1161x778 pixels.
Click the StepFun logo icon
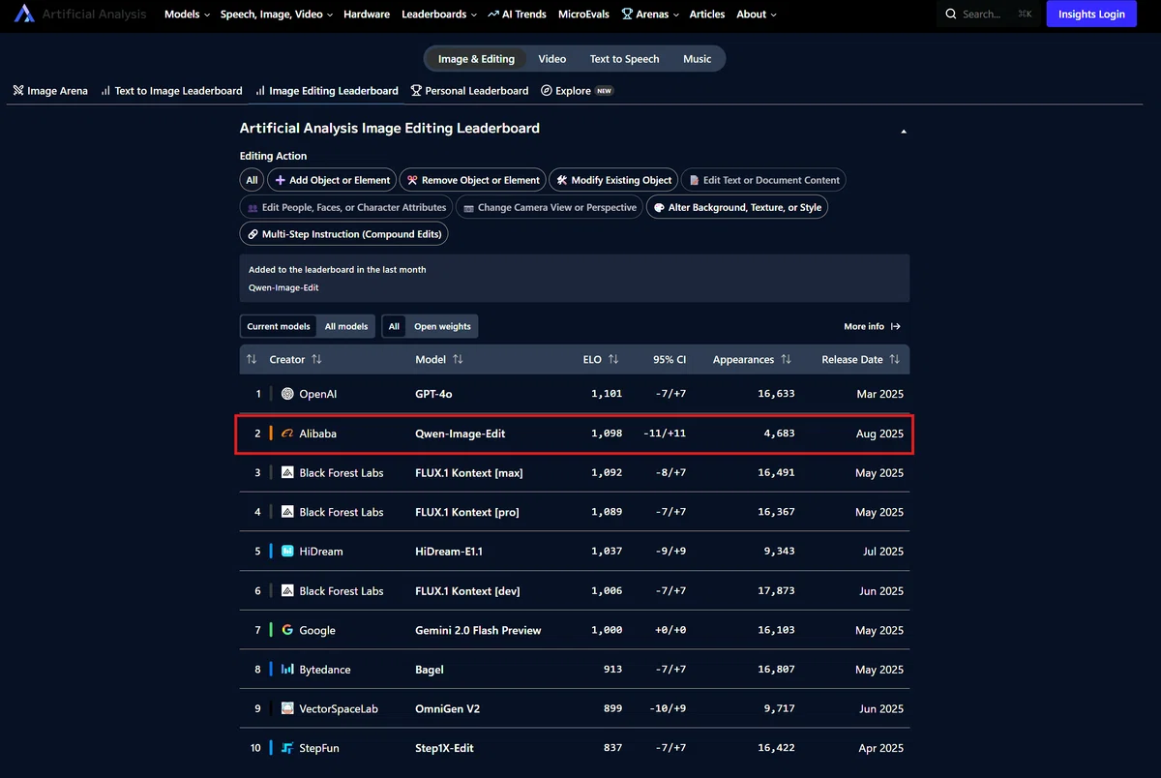(287, 748)
